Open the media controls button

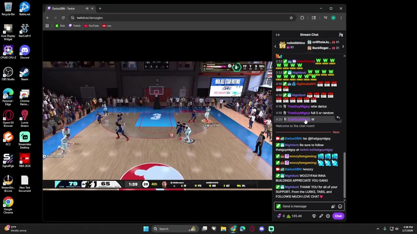pos(325,18)
